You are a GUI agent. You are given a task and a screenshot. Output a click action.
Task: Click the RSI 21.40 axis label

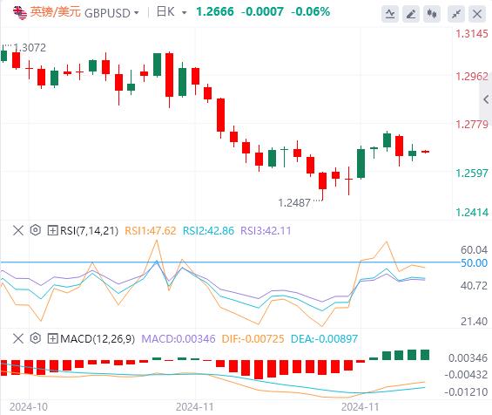[474, 321]
